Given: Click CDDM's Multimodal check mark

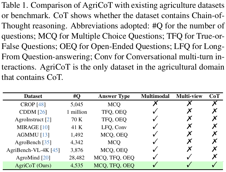Looking at the screenshot, I should point(155,112).
